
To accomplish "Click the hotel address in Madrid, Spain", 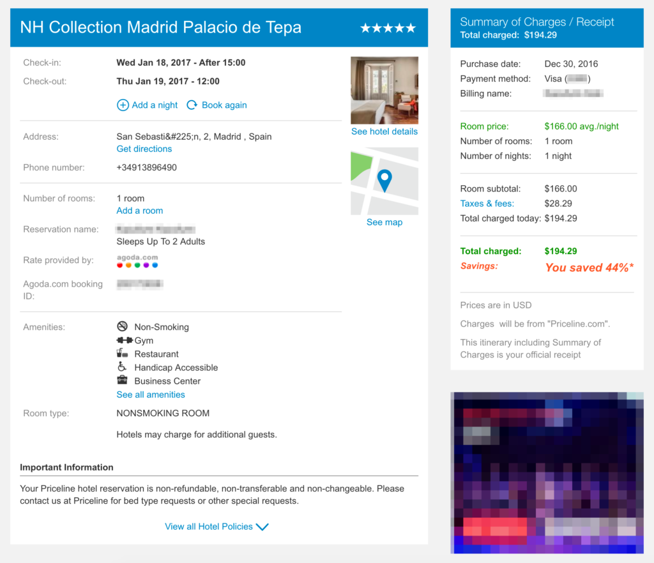I will (194, 137).
